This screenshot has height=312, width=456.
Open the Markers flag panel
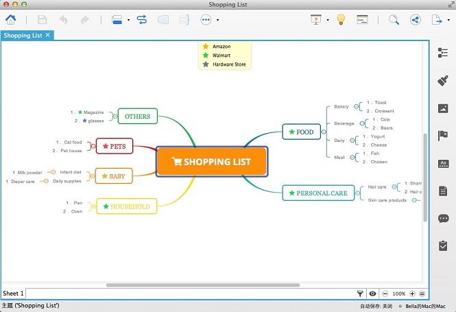click(442, 136)
